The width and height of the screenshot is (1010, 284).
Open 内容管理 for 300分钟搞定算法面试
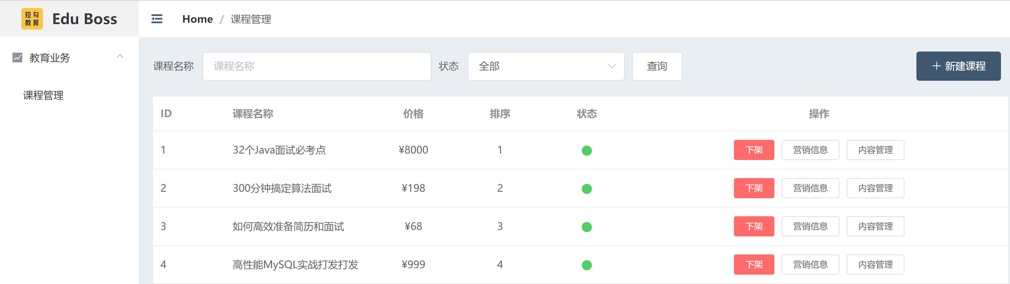click(x=876, y=188)
